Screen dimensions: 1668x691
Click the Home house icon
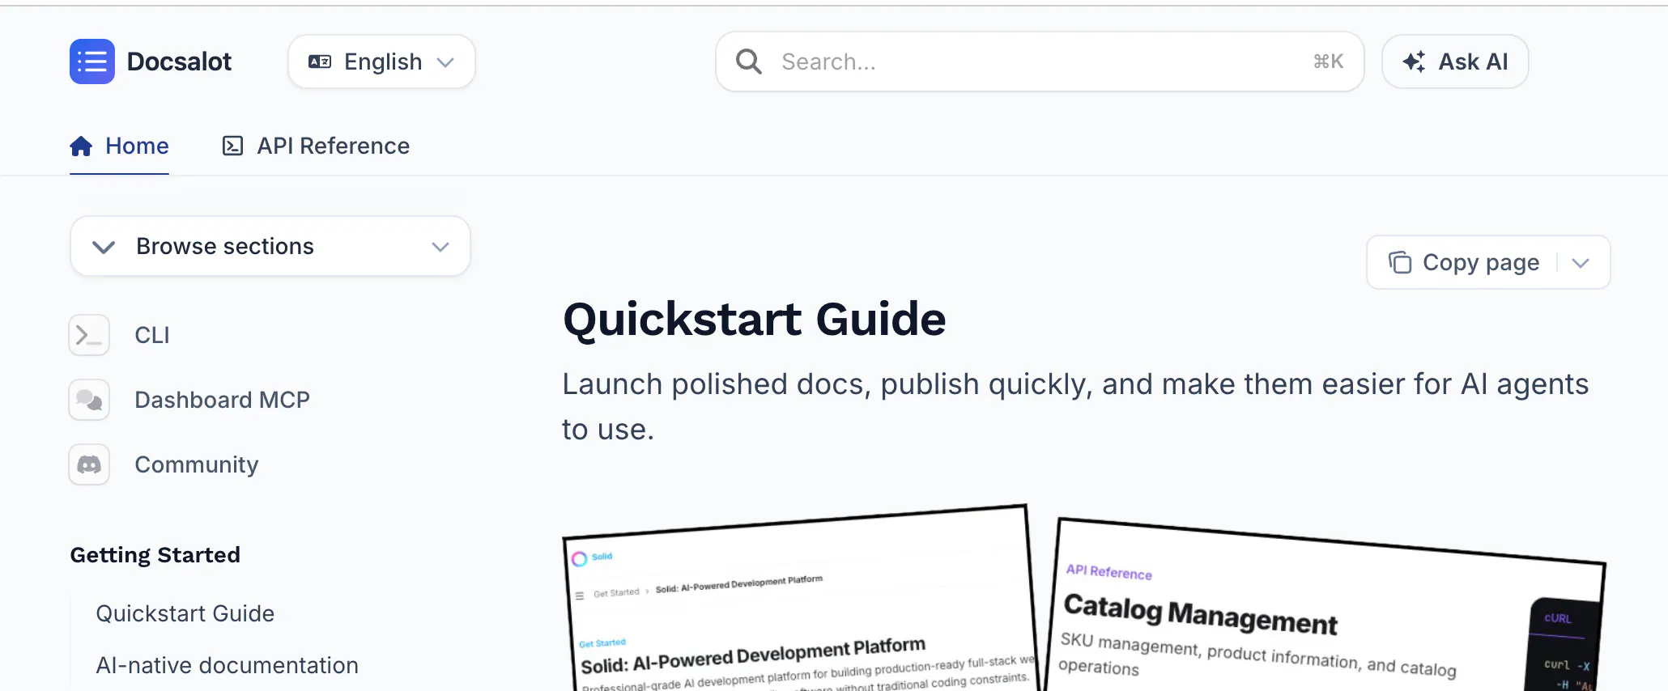click(x=81, y=146)
